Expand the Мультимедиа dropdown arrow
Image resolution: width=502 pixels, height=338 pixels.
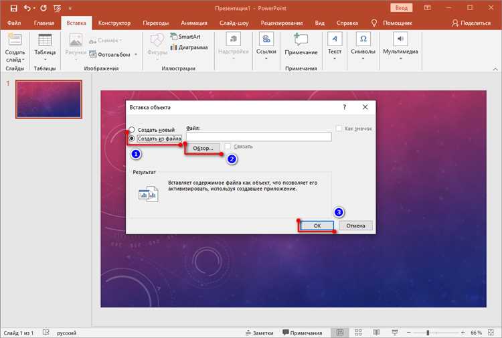pos(400,59)
